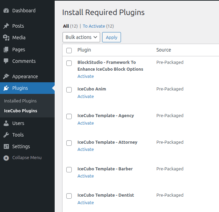Go to Media menu
Viewport: 219px width, 212px height.
pyautogui.click(x=19, y=38)
